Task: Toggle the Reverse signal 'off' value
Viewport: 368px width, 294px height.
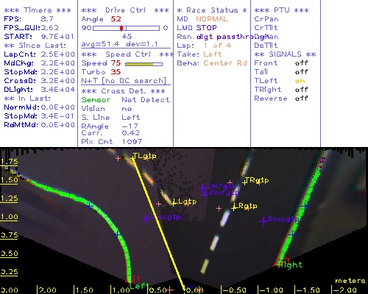Action: [301, 98]
